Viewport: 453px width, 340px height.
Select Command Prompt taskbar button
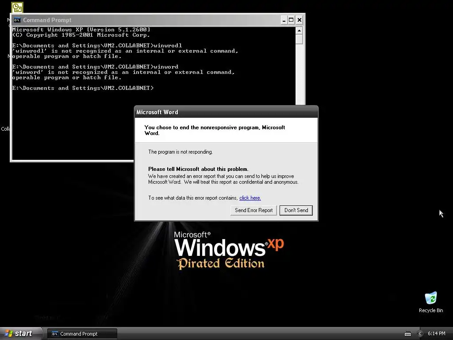click(x=82, y=334)
